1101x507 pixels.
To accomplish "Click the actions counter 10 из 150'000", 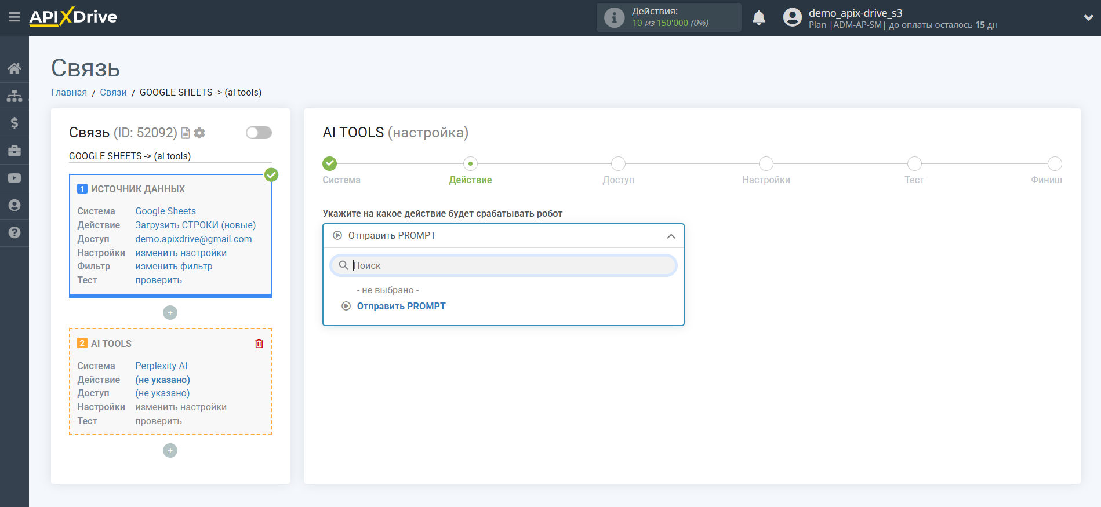I will coord(670,23).
